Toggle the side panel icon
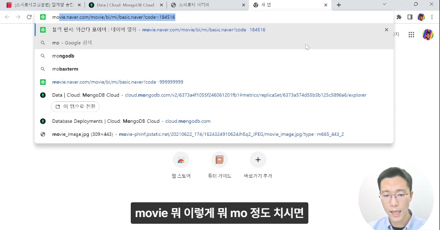The height and width of the screenshot is (230, 440). coord(410,17)
